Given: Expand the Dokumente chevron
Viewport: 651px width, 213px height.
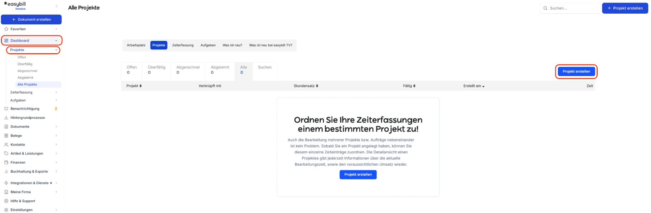Looking at the screenshot, I should point(56,127).
